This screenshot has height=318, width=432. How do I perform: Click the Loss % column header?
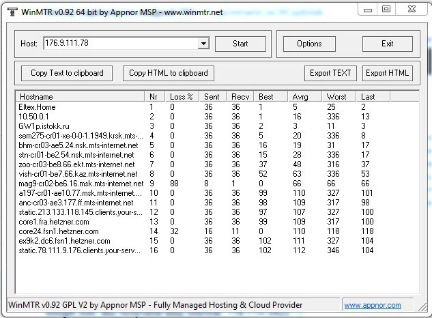182,97
